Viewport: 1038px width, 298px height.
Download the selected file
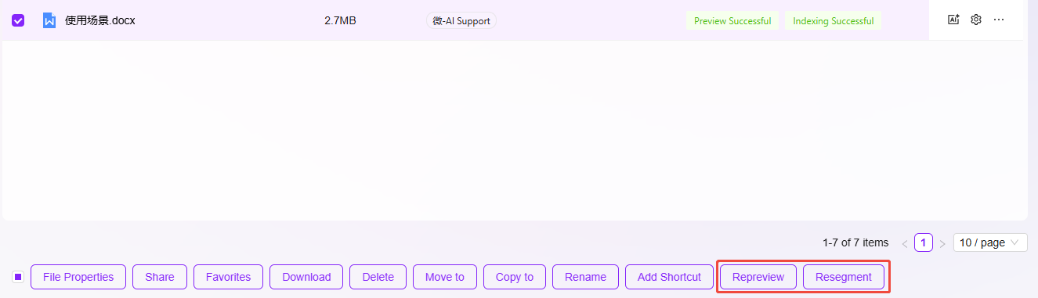tap(306, 277)
